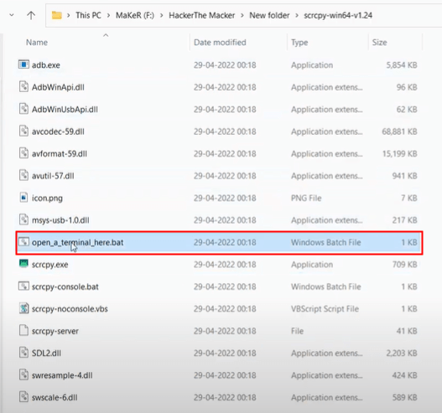Click the folder icon in the address bar
The height and width of the screenshot is (413, 442).
tap(57, 15)
